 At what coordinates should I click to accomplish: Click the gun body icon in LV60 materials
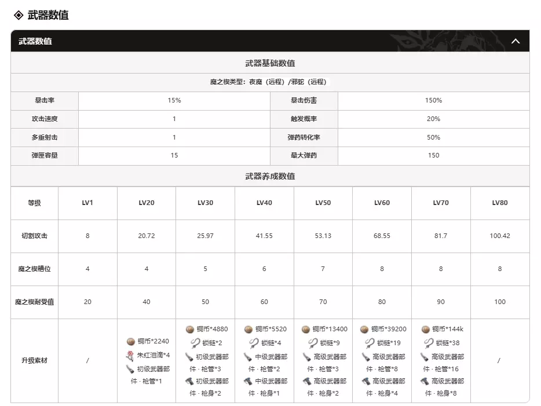pos(366,381)
